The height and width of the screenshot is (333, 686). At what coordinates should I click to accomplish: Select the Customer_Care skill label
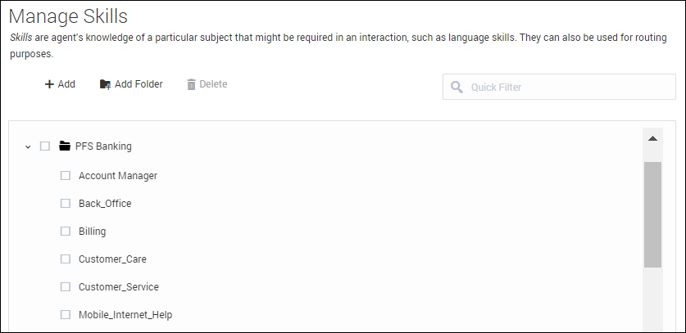[x=112, y=259]
